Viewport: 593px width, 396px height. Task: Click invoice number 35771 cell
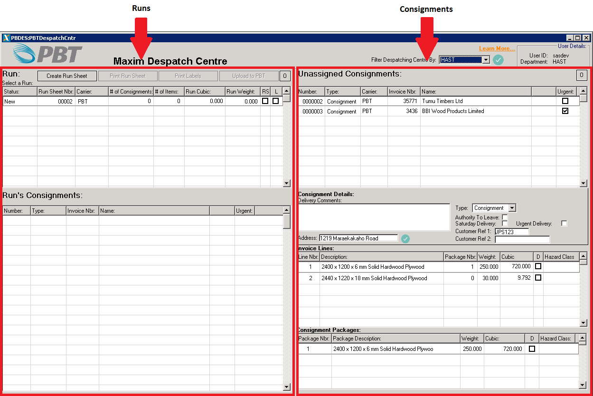point(404,101)
